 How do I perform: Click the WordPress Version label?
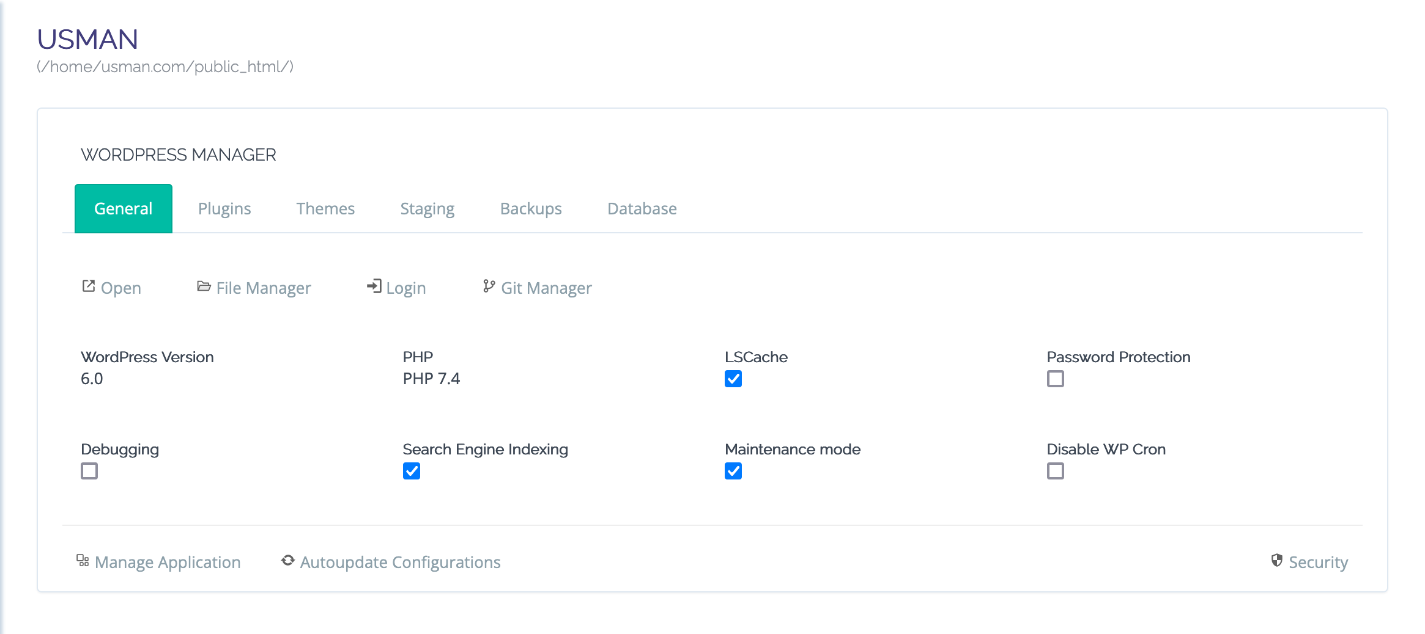(147, 357)
